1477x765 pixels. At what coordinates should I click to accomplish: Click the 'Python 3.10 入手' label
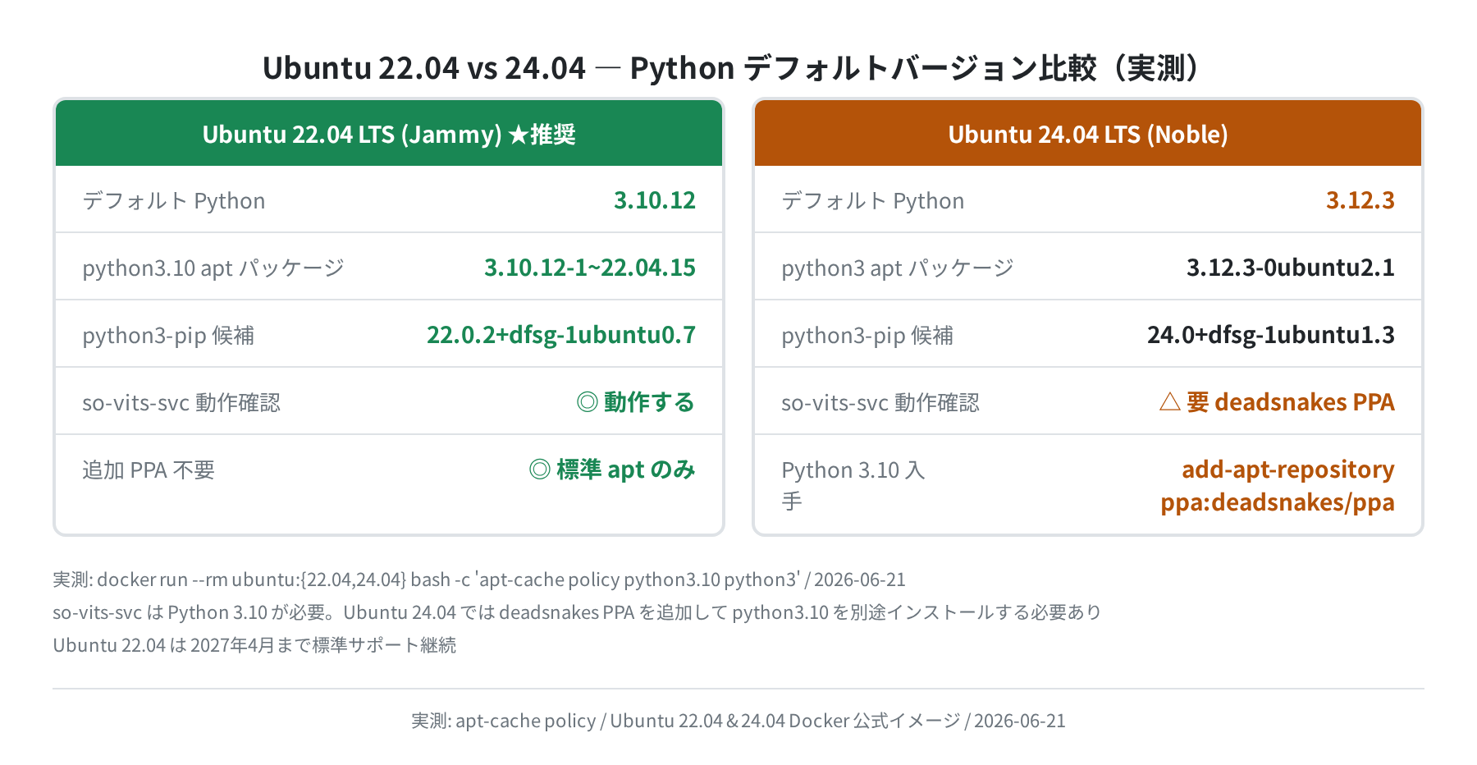(853, 485)
